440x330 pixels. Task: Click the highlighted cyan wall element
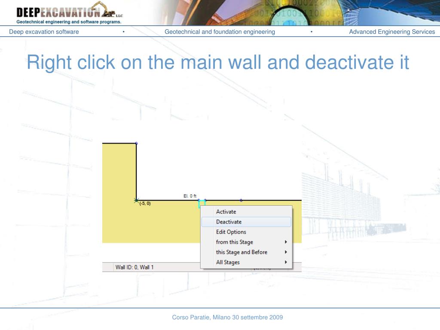click(202, 203)
